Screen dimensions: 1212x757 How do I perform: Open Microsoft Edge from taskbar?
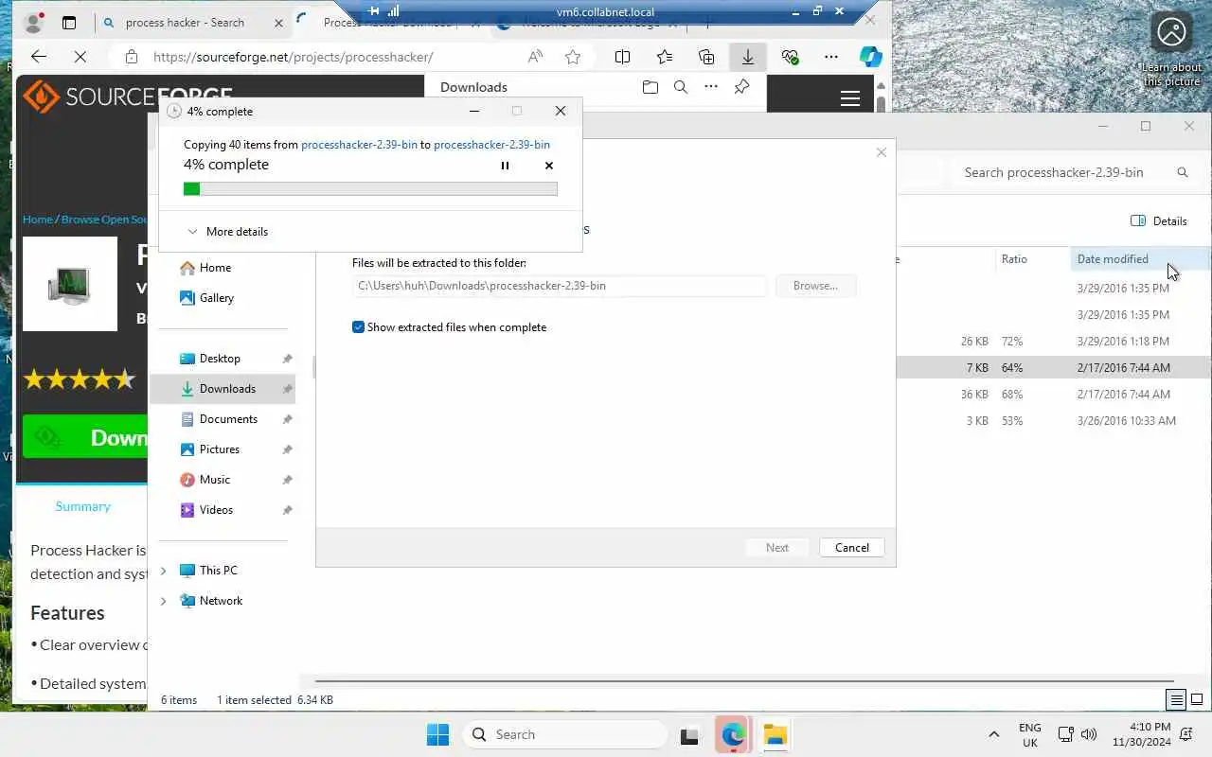tap(733, 734)
